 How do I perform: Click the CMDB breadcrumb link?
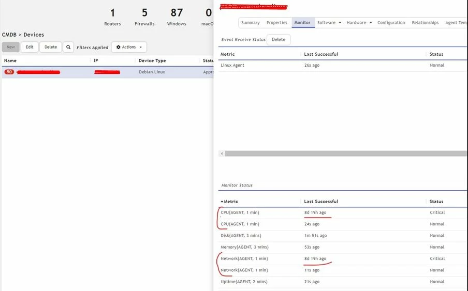pyautogui.click(x=9, y=35)
